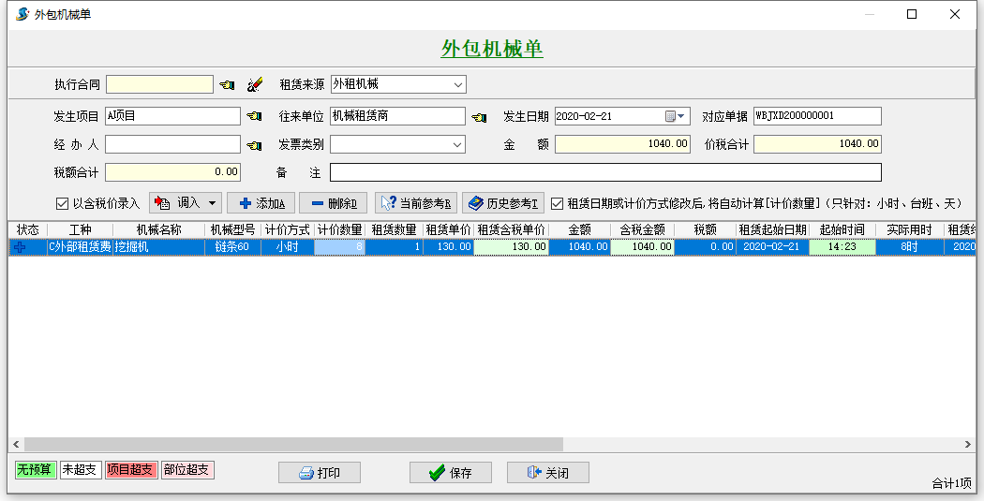Click the blue plus status icon in first row

click(21, 247)
